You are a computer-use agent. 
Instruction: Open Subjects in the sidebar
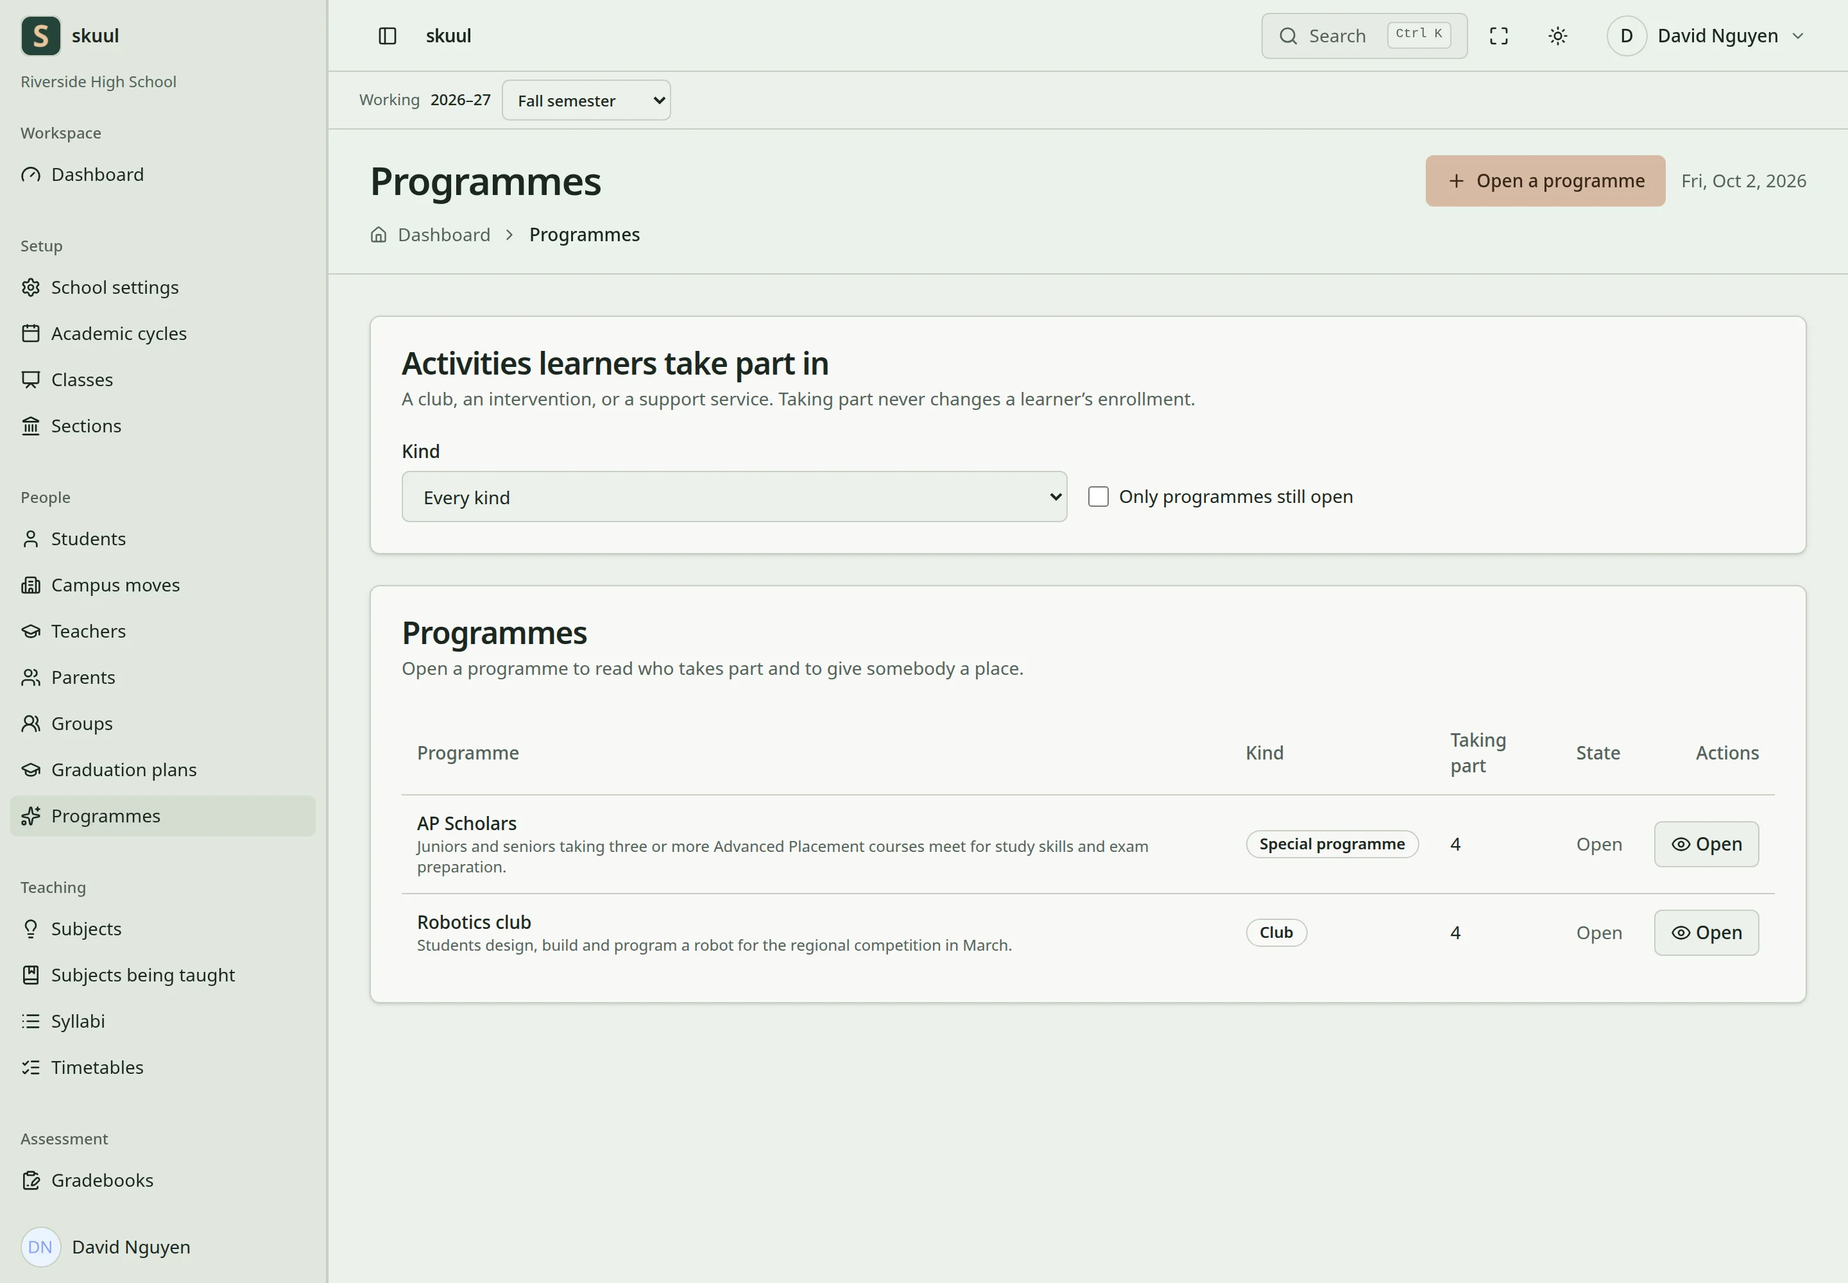pos(163,928)
